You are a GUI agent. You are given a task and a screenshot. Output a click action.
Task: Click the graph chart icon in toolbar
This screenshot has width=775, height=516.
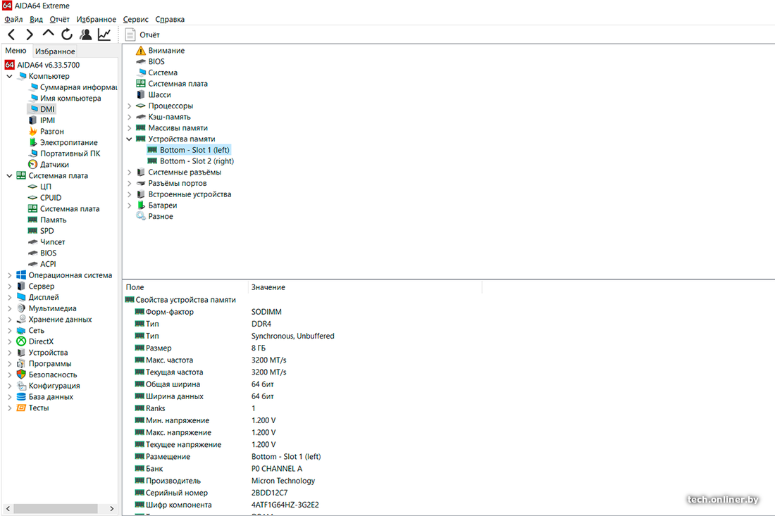(104, 34)
